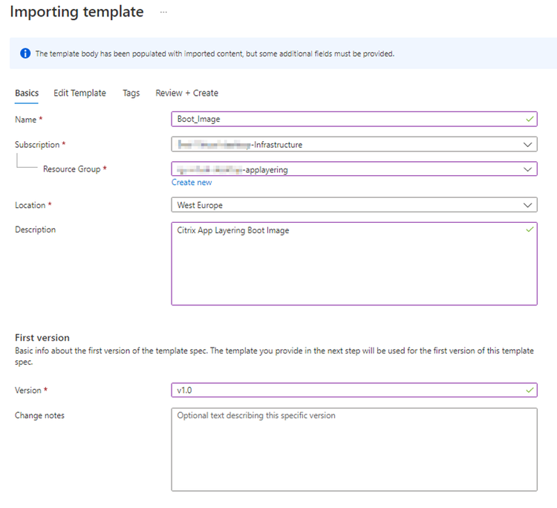557x508 pixels.
Task: Click the Importing template page title
Action: (76, 12)
